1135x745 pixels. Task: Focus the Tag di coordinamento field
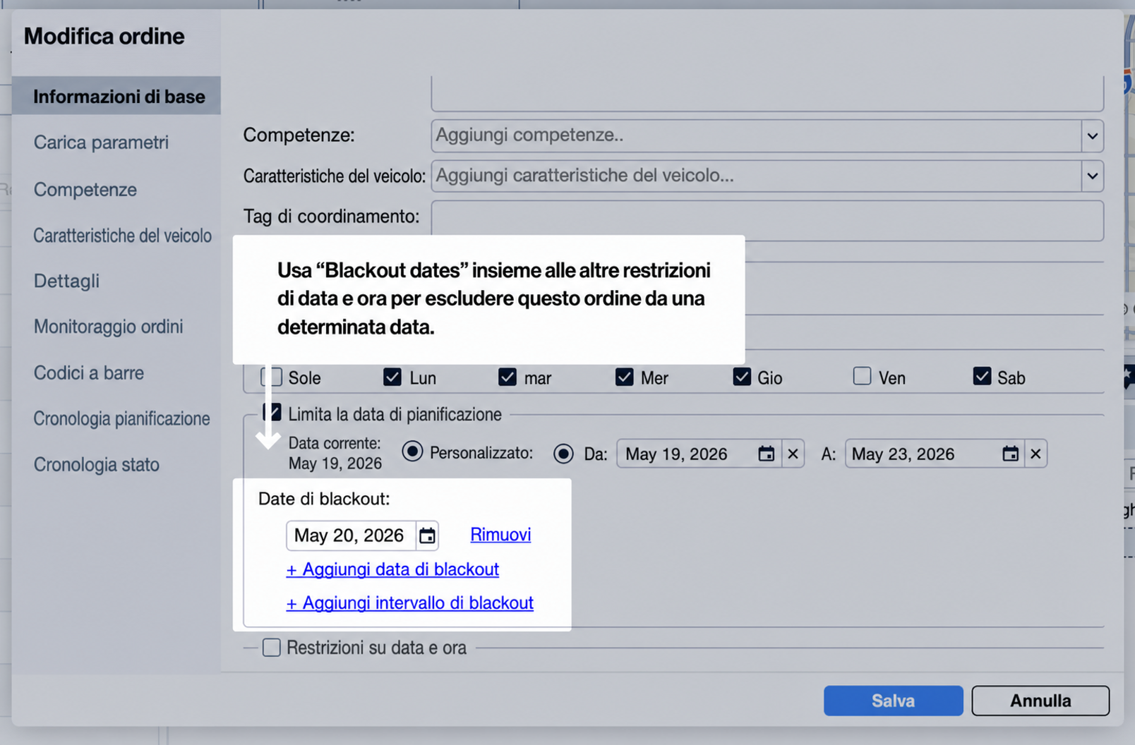click(x=767, y=221)
